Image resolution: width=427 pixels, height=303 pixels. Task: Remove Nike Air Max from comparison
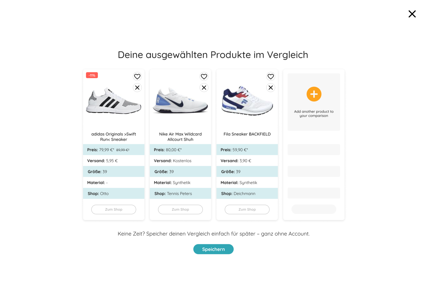click(204, 88)
